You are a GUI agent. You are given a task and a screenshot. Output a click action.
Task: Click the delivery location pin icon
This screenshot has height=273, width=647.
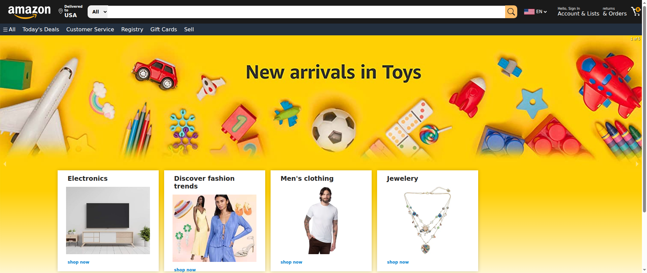pos(61,11)
